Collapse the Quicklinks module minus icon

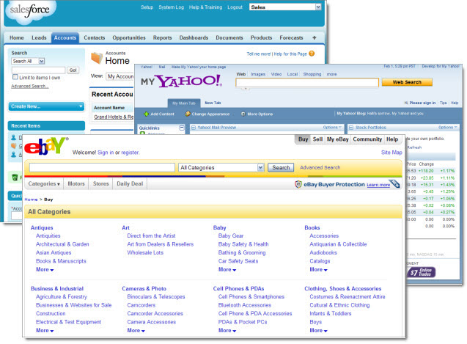coord(182,128)
